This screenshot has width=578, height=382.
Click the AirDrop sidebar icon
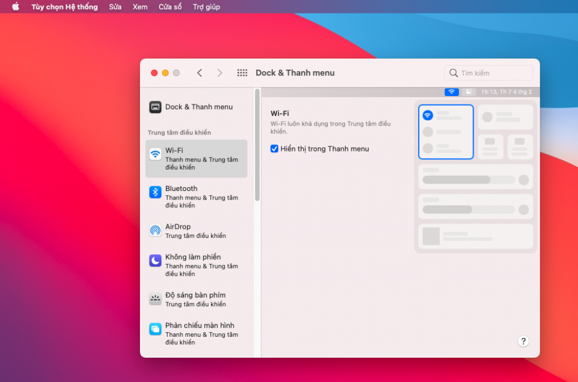tap(155, 231)
